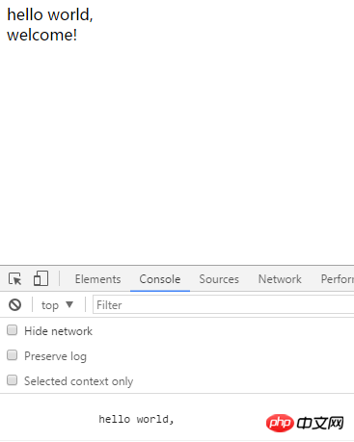
Task: Toggle the device toolbar icon
Action: coord(41,278)
